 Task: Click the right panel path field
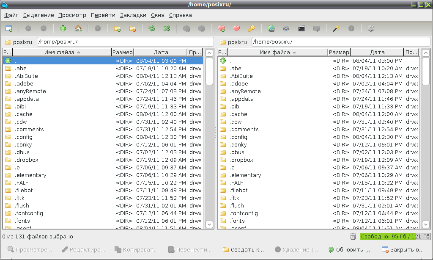click(341, 42)
